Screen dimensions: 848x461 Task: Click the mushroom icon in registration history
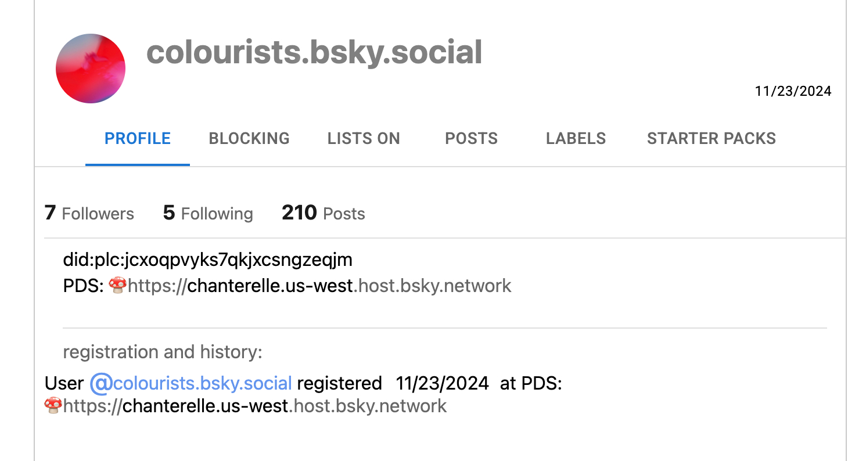(x=53, y=405)
